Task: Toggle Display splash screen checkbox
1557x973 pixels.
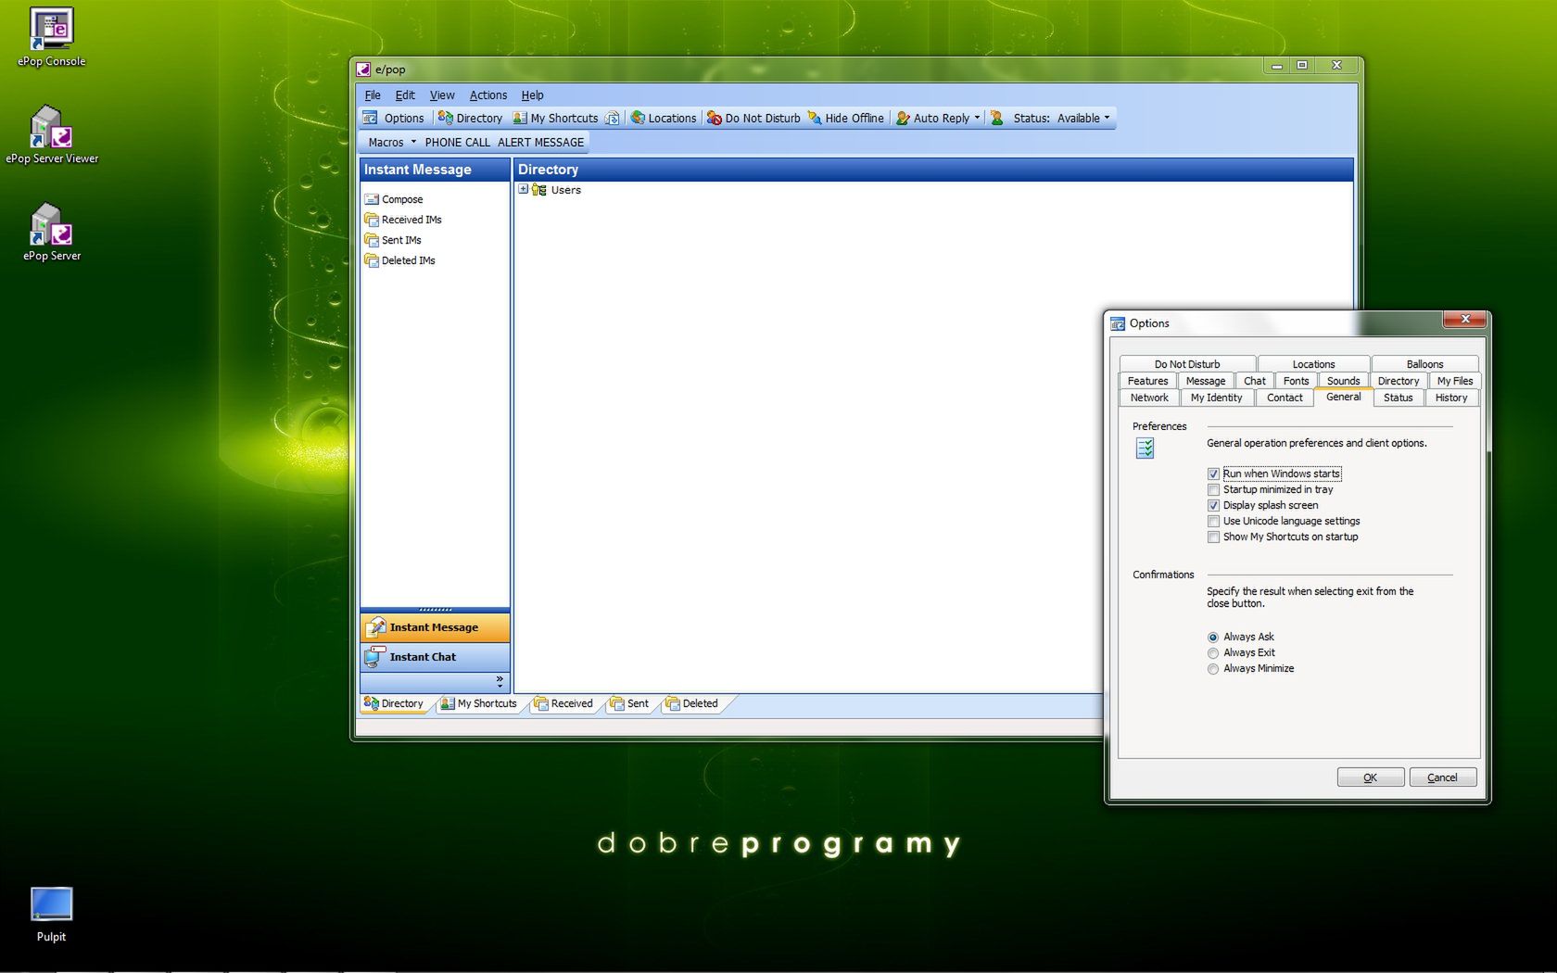Action: (1213, 505)
